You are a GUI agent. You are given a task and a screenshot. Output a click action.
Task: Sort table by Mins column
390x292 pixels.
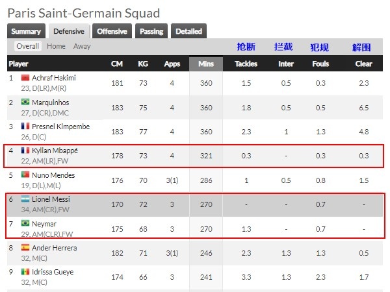pos(206,64)
